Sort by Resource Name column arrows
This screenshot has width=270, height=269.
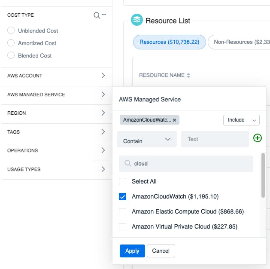(x=188, y=75)
